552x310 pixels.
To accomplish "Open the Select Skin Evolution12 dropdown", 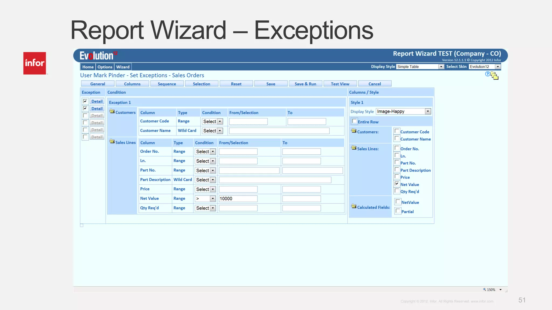I will [x=485, y=67].
